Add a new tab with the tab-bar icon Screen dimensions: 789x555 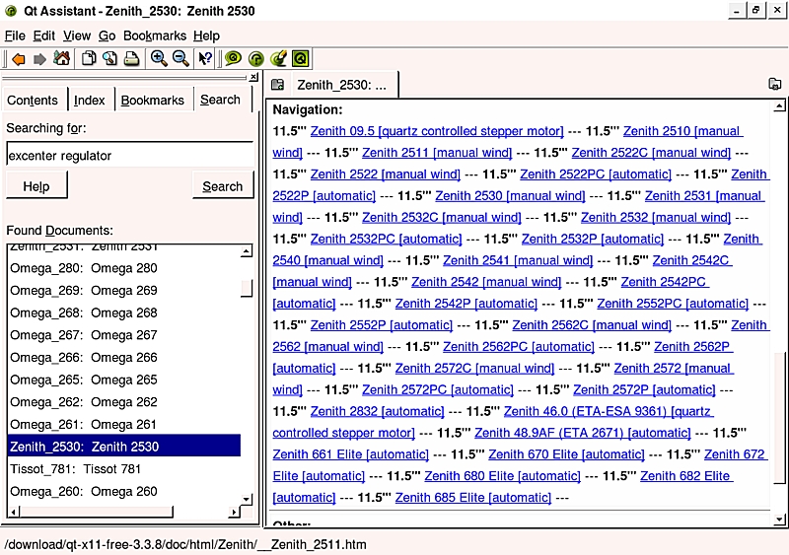point(278,85)
